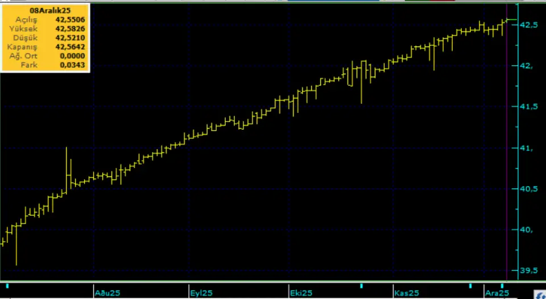Click the 40,5 price axis label
This screenshot has width=546, height=299.
click(x=528, y=189)
